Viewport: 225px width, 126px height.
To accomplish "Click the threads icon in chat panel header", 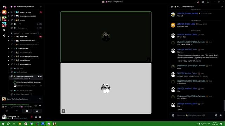I will (172, 7).
